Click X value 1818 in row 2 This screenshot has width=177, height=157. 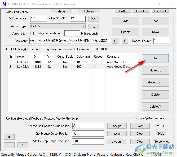[x=38, y=67]
